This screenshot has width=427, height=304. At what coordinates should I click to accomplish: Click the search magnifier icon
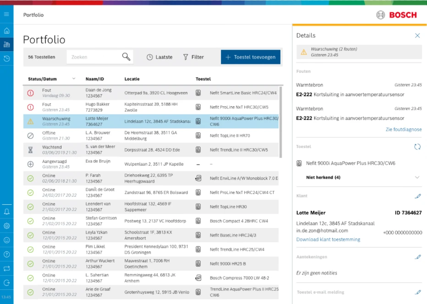click(126, 57)
